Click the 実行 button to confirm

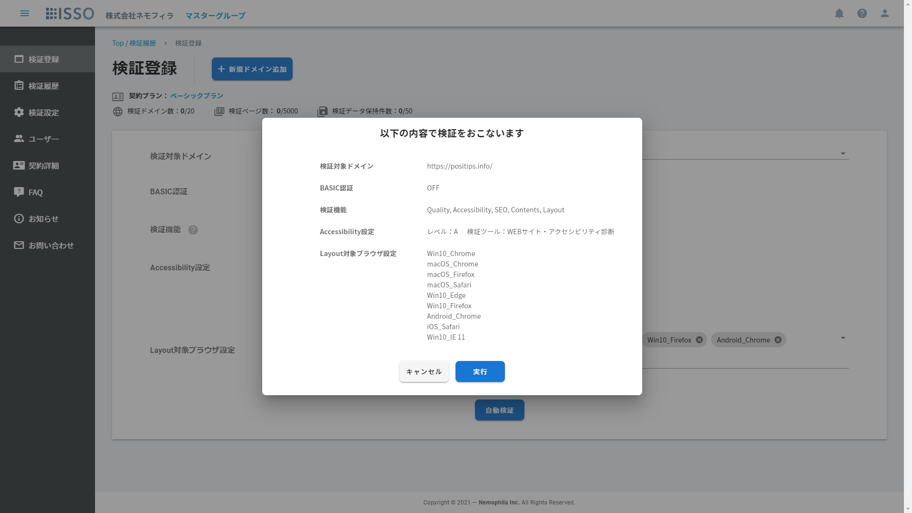point(480,371)
